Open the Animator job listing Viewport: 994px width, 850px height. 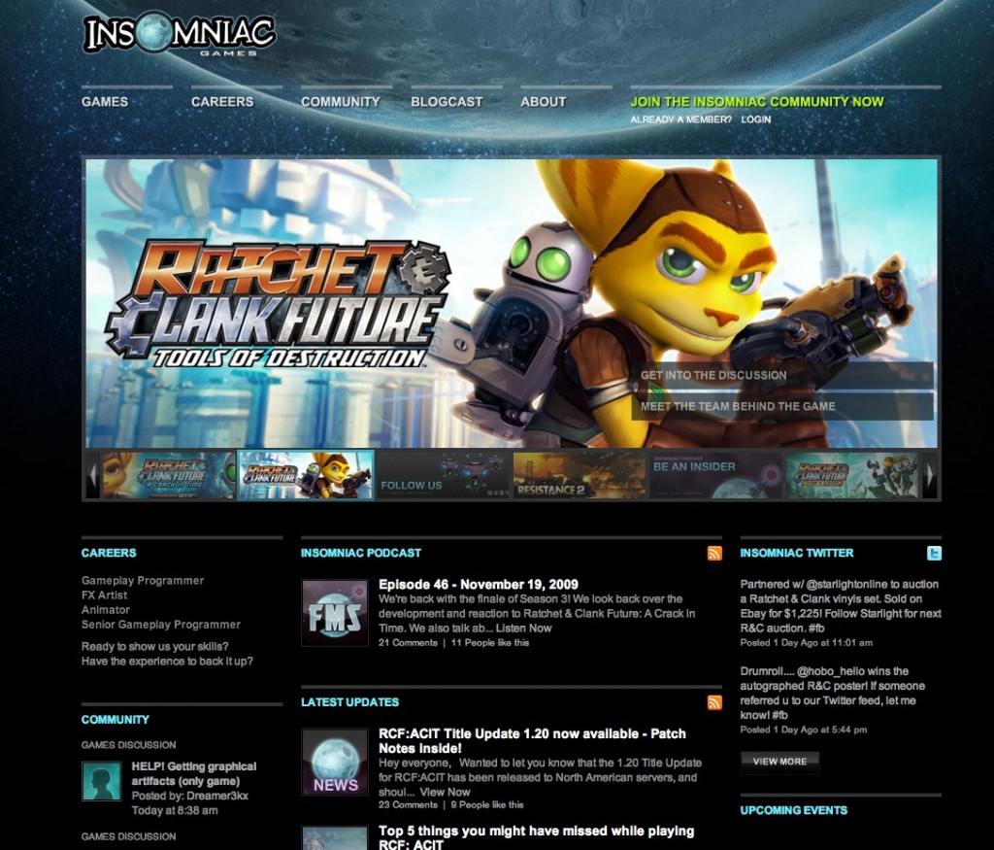(x=106, y=610)
